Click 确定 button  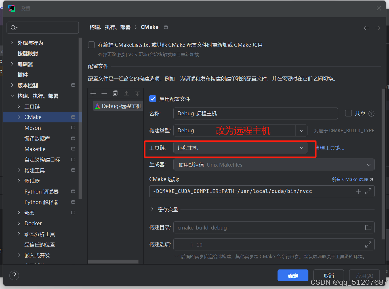tap(293, 275)
